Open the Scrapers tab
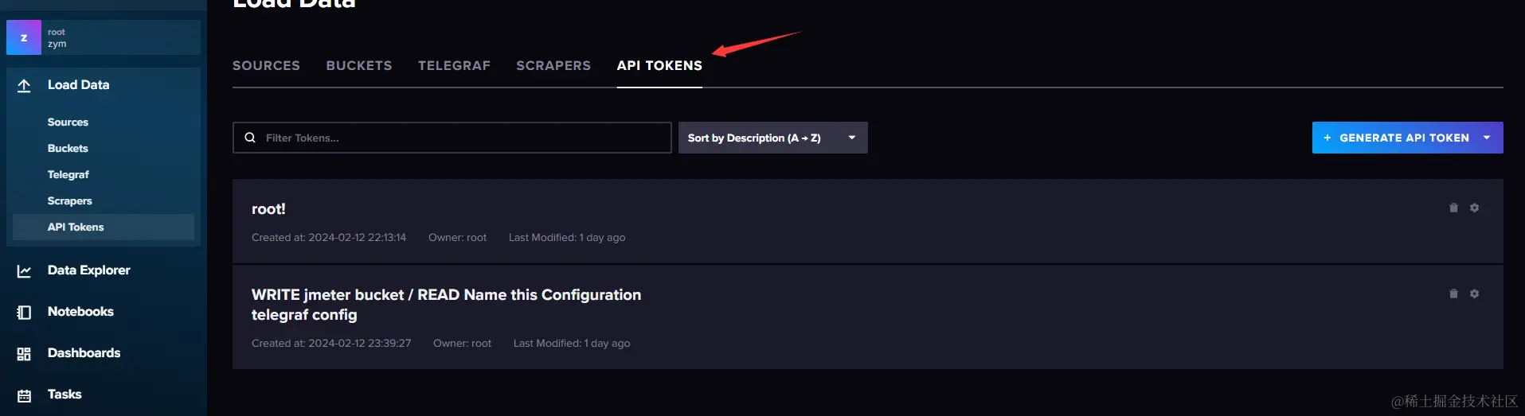Viewport: 1525px width, 416px height. coord(553,65)
